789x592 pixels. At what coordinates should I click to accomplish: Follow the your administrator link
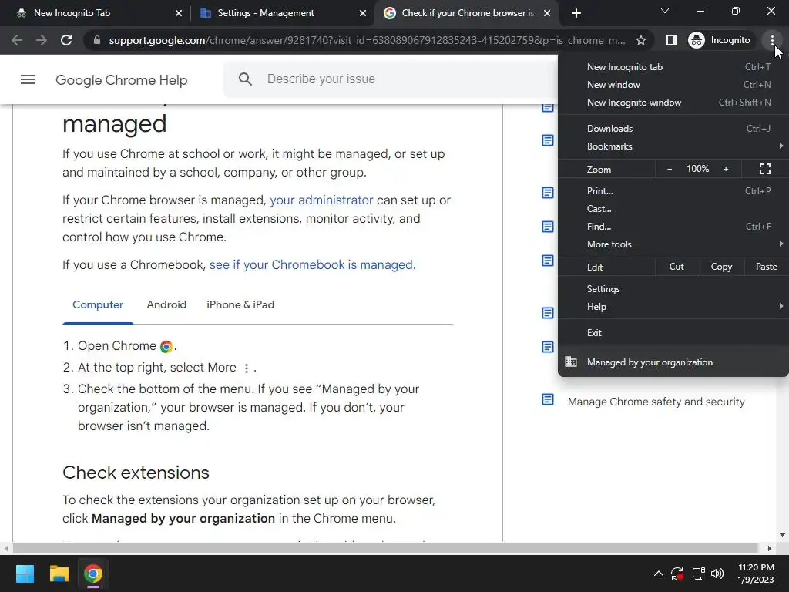pos(321,200)
